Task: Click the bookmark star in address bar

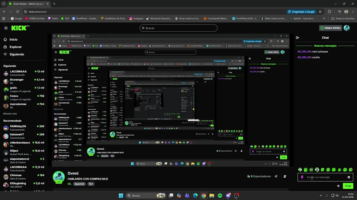Action: (x=320, y=12)
